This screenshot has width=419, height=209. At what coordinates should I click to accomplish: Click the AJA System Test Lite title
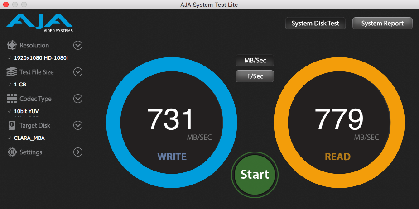point(209,5)
